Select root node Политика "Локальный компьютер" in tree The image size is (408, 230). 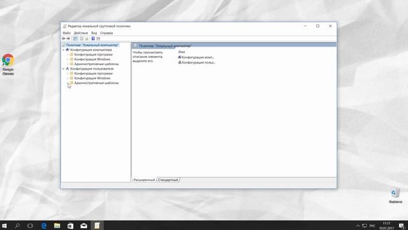92,45
